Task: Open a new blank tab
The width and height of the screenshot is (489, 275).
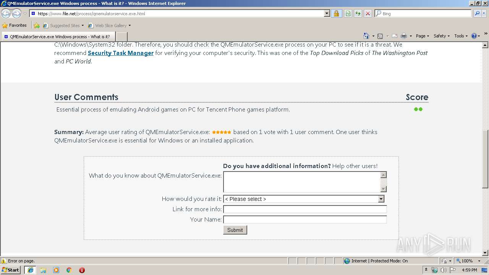Action: (x=121, y=37)
